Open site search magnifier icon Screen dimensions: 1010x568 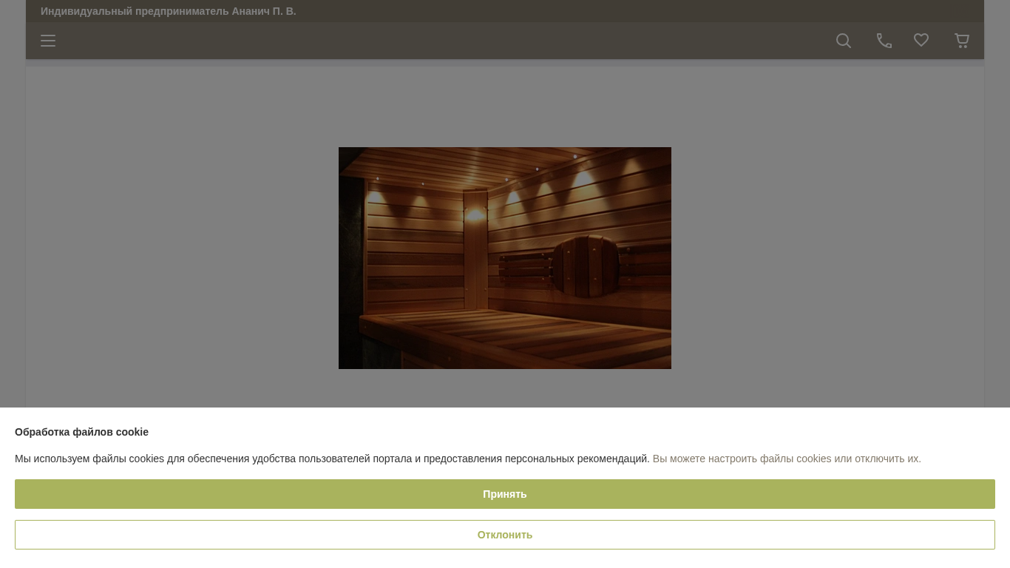point(844,41)
